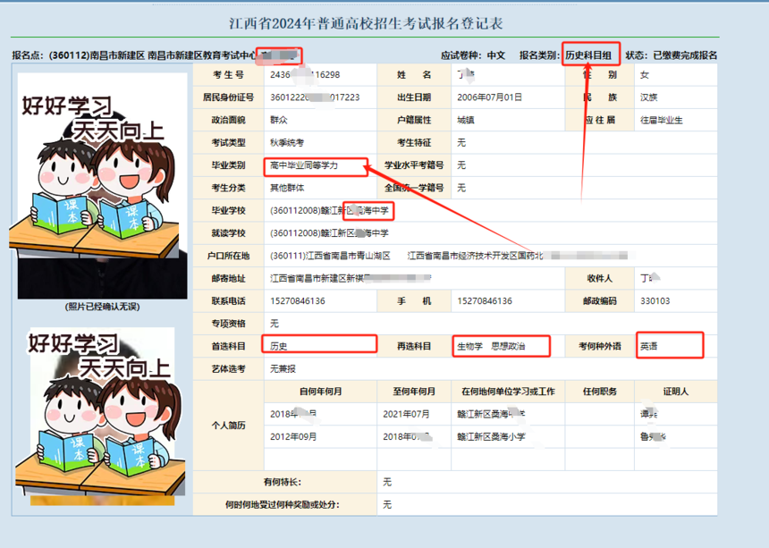Select the 报名点 text for 南昌市新建区教育考试中心
This screenshot has width=769, height=548.
(201, 55)
